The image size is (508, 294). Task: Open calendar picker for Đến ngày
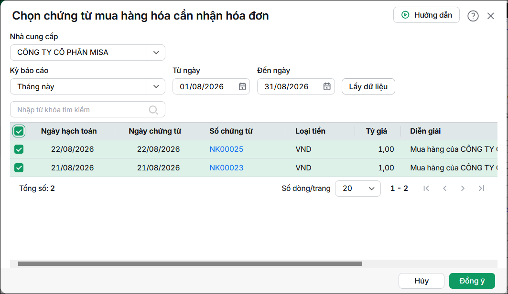coord(327,86)
